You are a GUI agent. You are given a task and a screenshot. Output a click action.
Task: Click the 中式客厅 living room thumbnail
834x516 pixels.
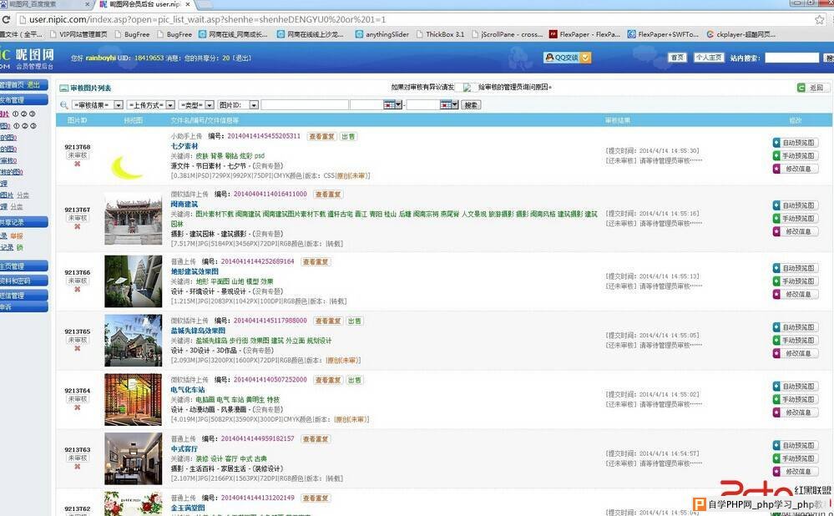pos(133,458)
